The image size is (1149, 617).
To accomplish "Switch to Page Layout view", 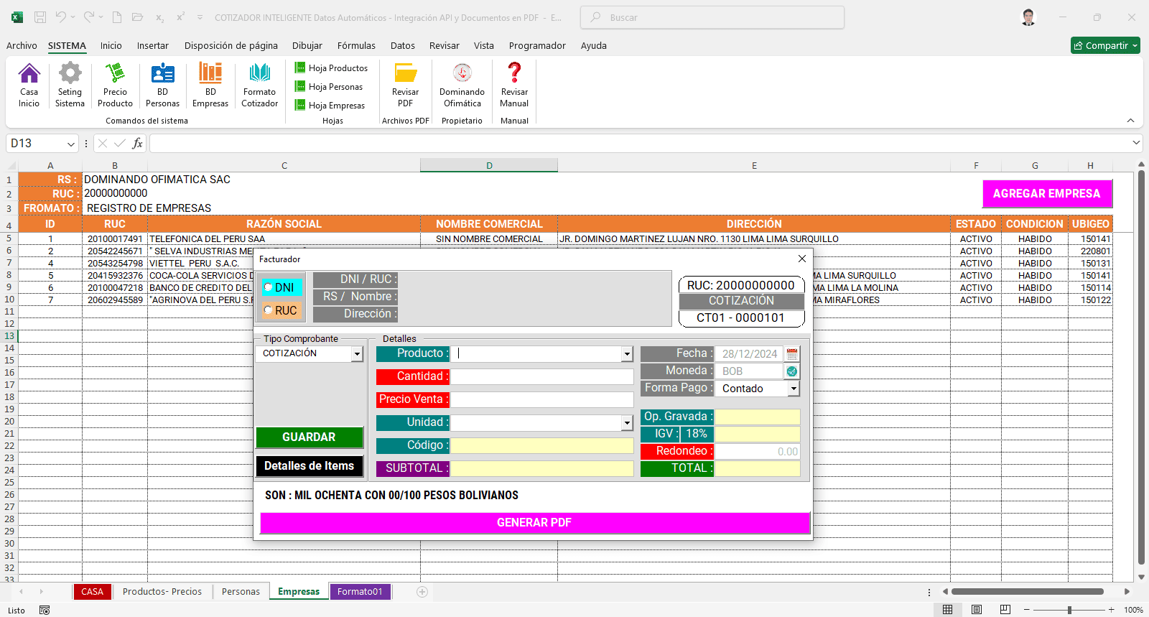I will click(x=977, y=610).
